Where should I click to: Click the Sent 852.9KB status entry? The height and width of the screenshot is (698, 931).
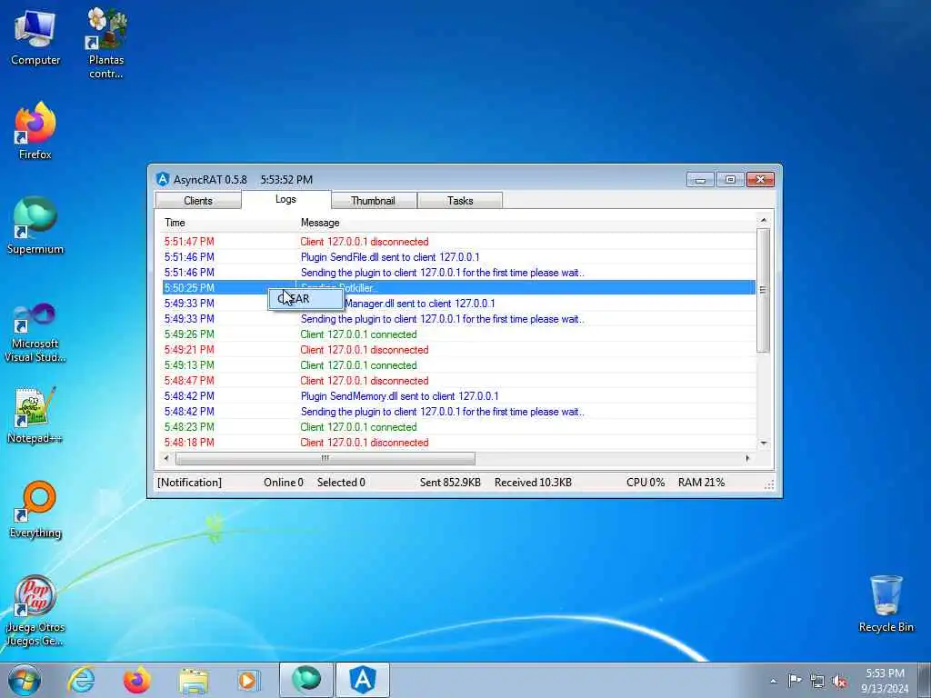[x=450, y=483]
